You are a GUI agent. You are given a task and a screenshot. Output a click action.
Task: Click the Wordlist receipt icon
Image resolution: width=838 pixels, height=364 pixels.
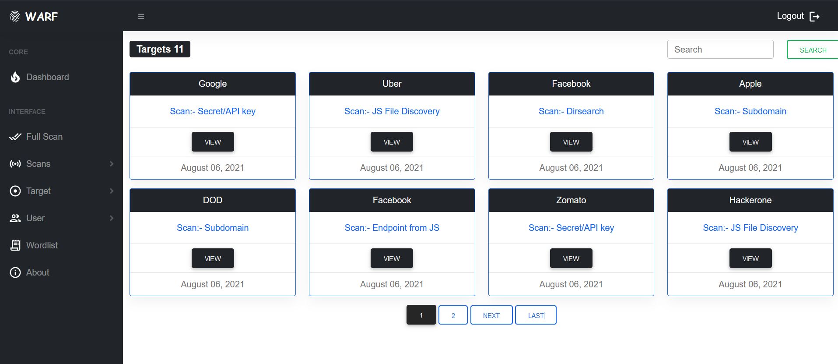tap(15, 245)
